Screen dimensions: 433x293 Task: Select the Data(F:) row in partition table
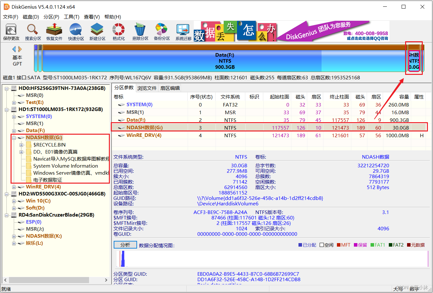(269, 120)
